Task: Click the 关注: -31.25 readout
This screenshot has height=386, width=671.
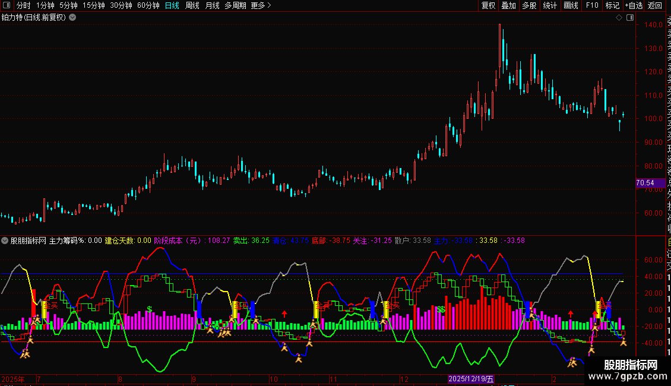Action: point(372,241)
